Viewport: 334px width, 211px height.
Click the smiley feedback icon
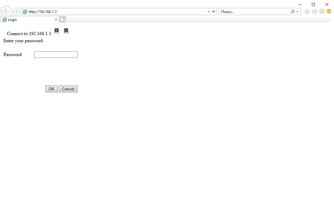[x=329, y=12]
